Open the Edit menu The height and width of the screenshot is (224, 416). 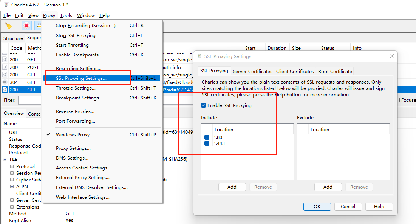click(x=19, y=15)
